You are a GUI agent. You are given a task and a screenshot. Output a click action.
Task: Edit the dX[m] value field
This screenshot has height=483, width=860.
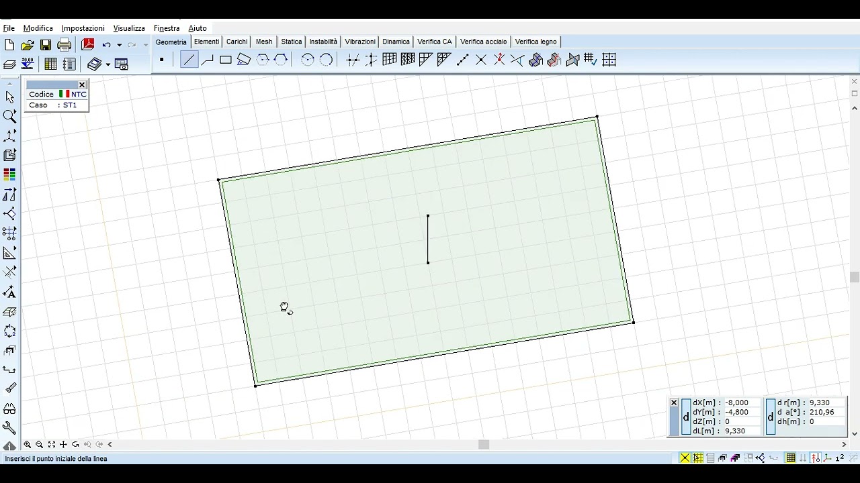743,402
